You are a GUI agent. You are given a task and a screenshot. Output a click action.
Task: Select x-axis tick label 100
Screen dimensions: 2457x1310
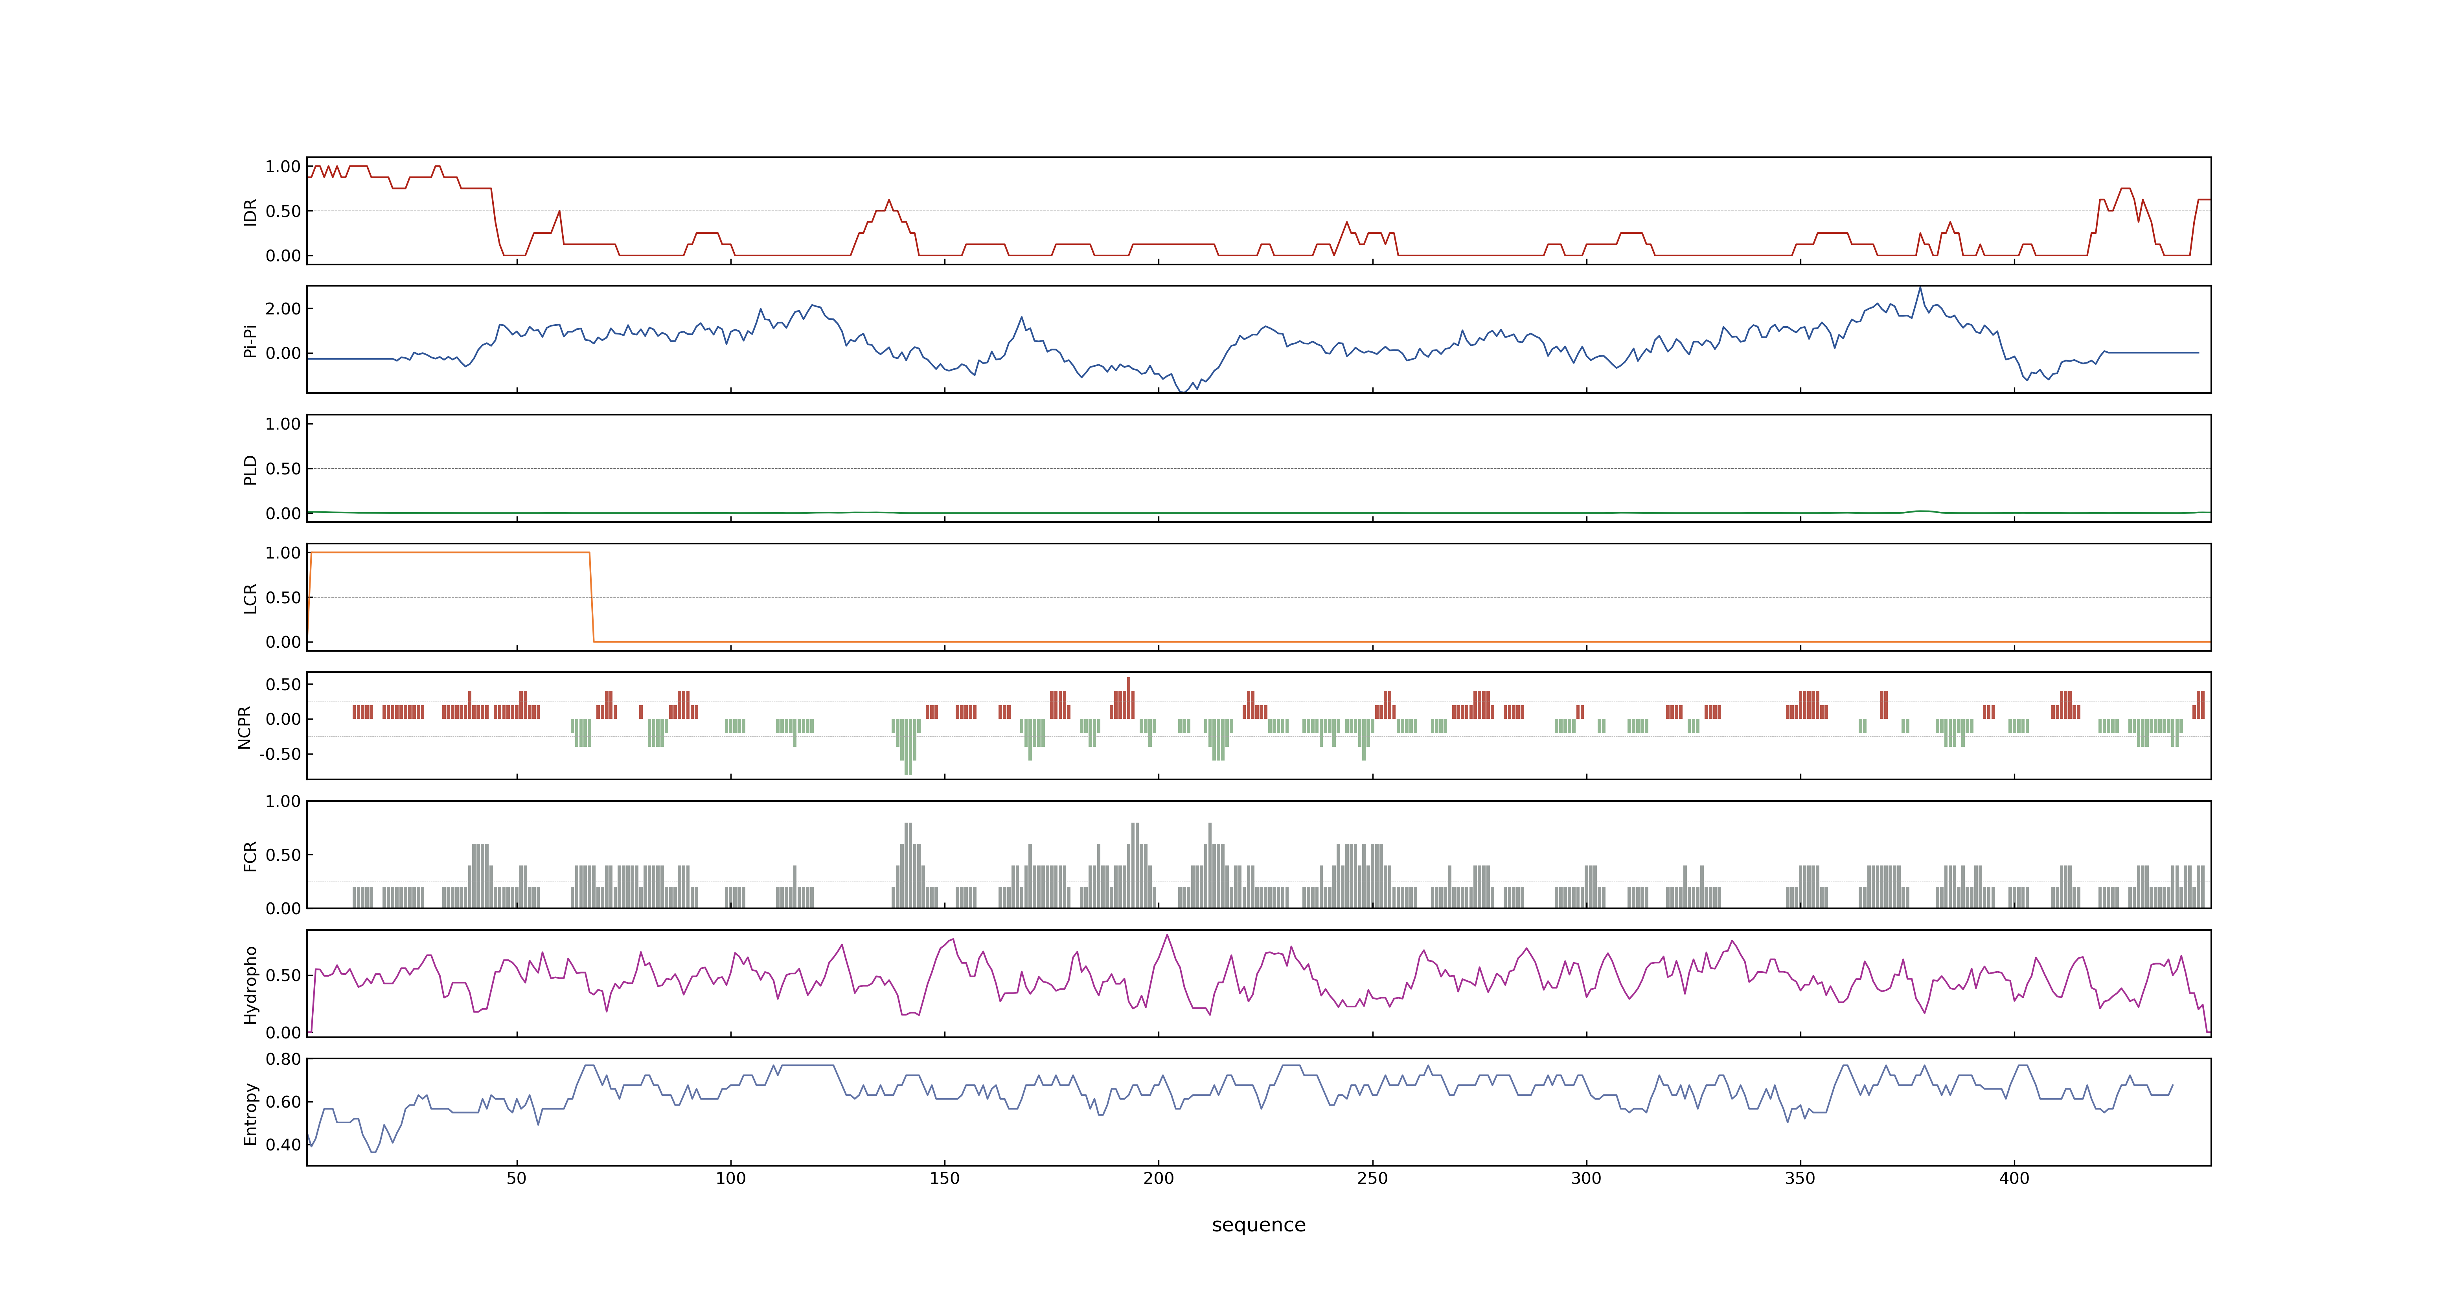[731, 1178]
